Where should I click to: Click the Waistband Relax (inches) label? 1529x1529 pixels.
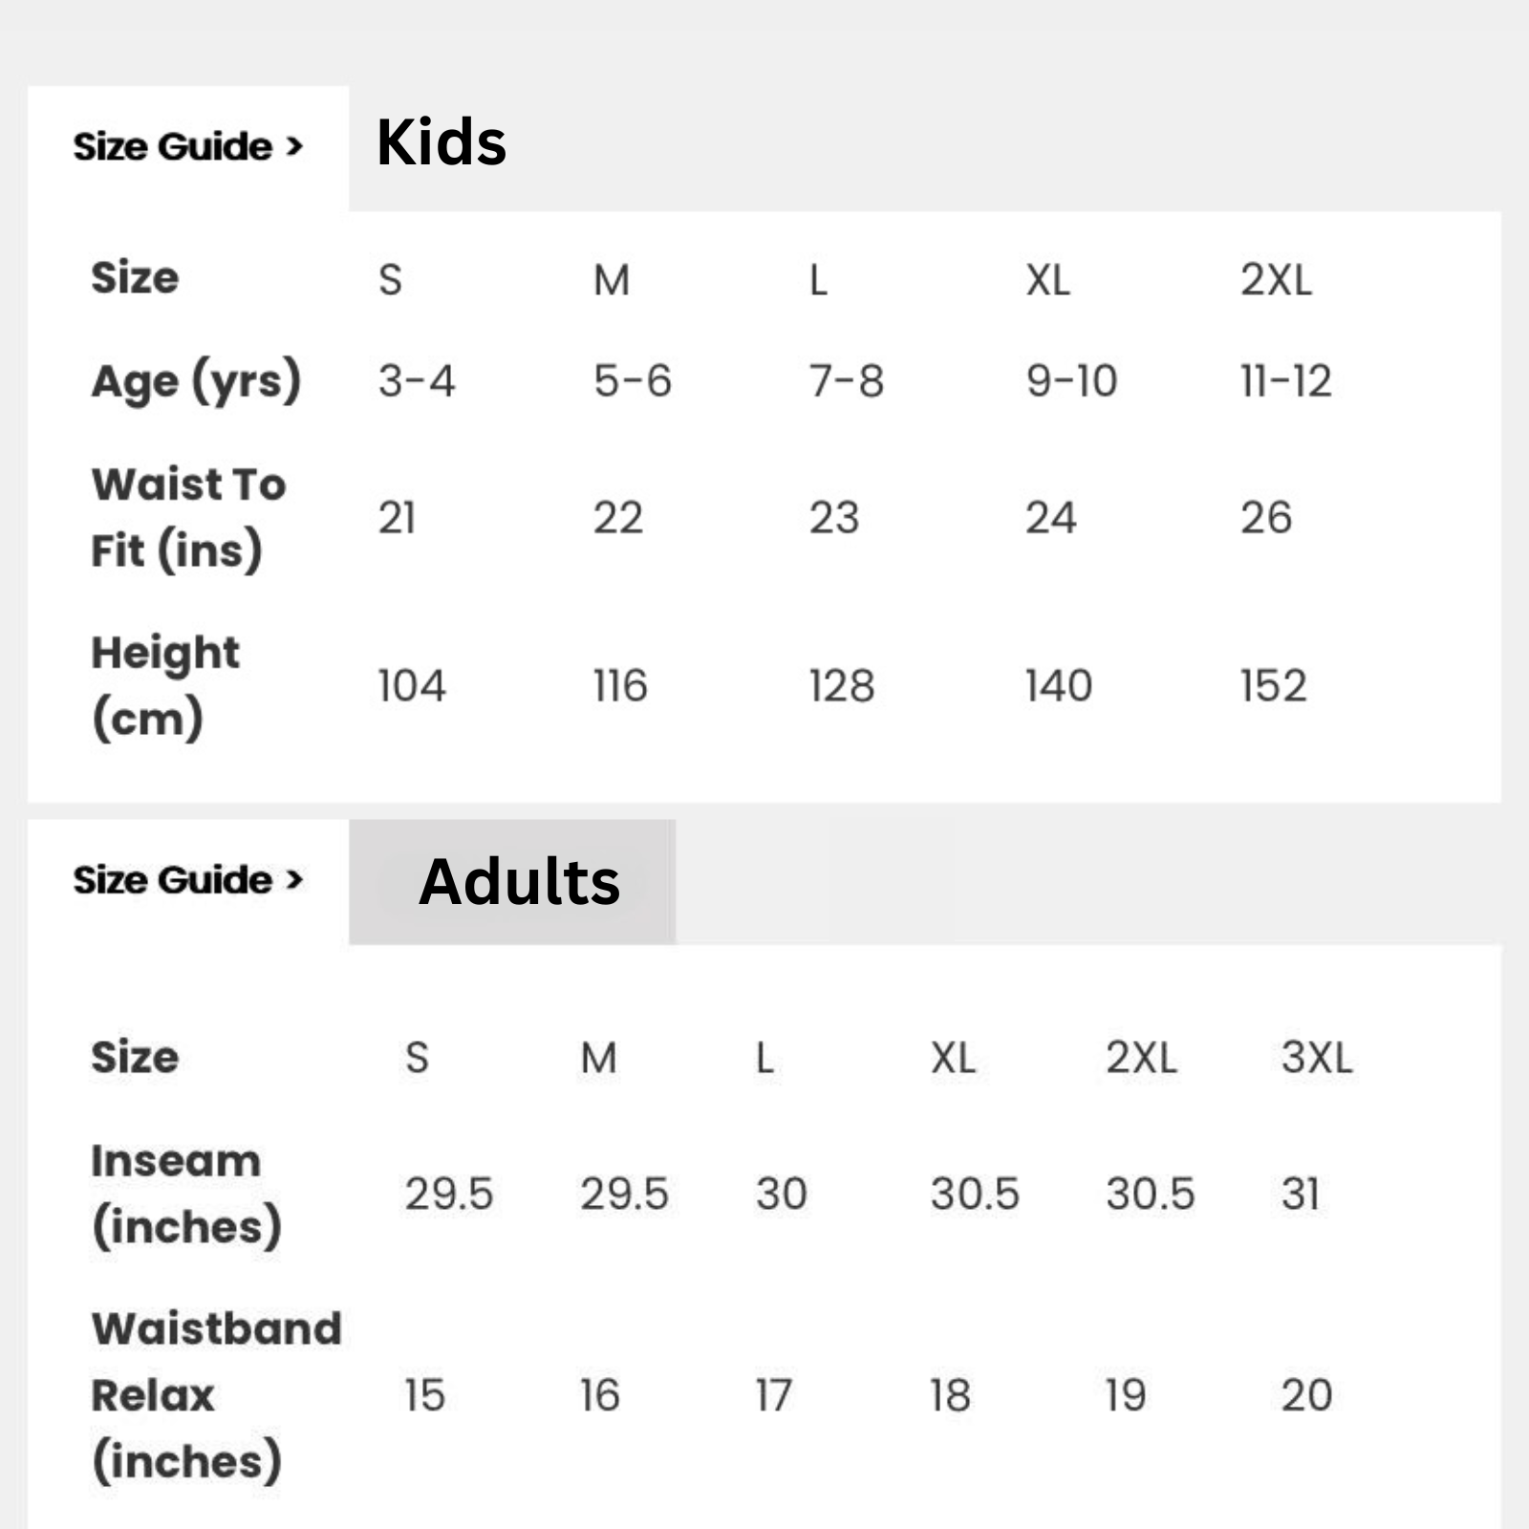tap(215, 1394)
